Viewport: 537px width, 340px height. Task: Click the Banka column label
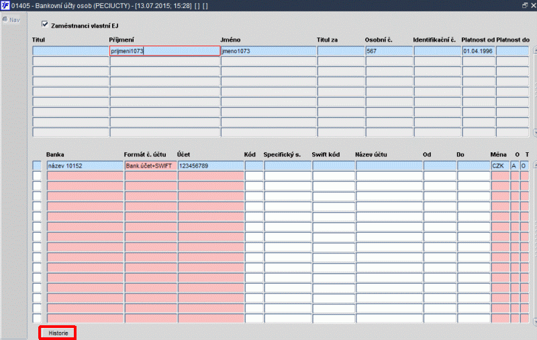click(x=55, y=155)
